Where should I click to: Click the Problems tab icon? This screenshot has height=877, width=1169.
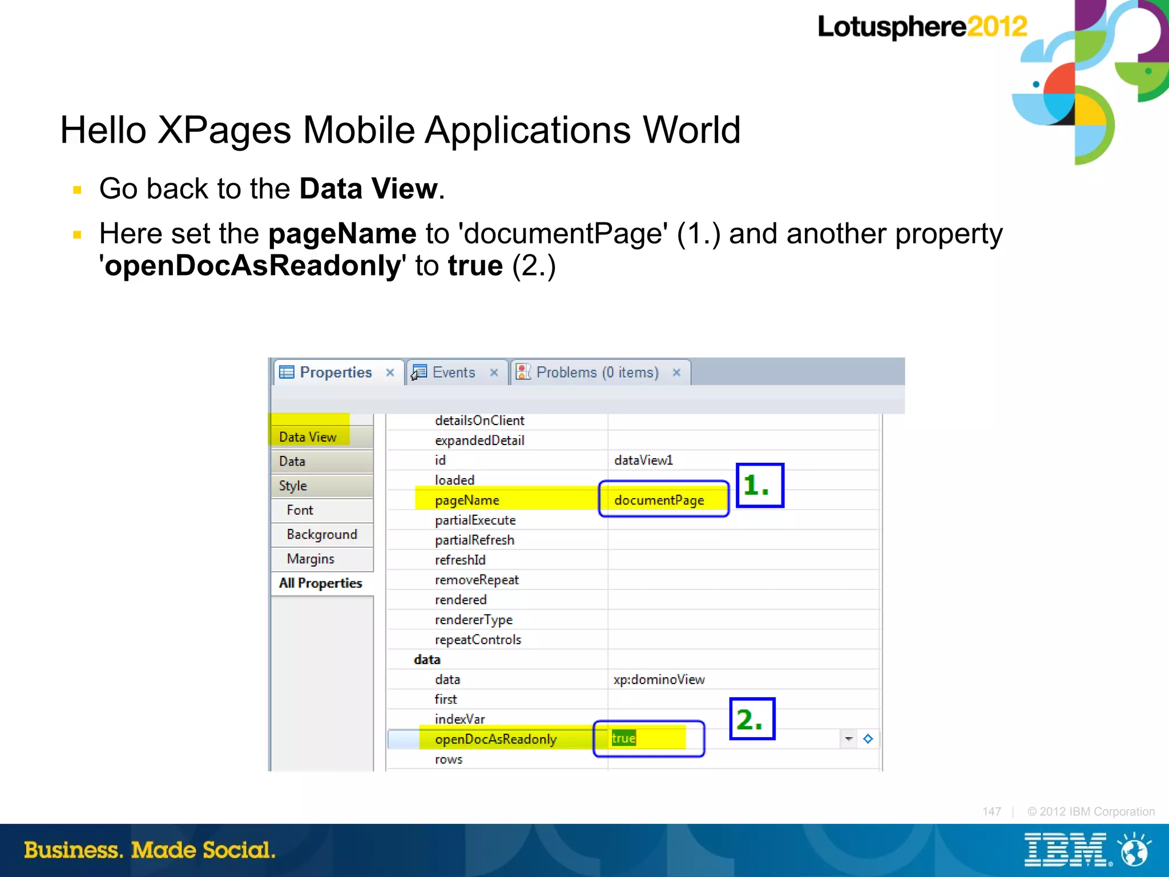click(x=523, y=372)
